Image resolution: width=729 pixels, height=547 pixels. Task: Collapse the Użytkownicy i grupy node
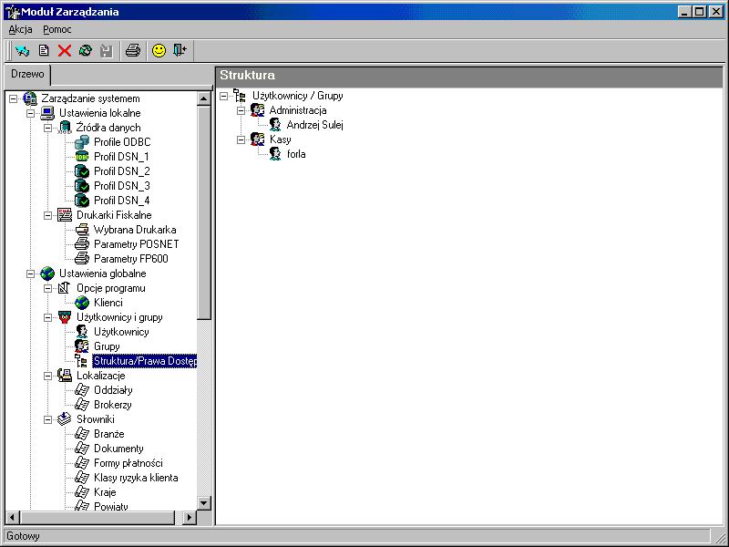(x=48, y=317)
